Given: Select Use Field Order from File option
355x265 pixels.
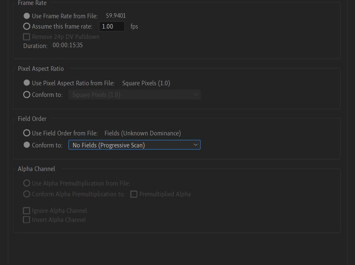Looking at the screenshot, I should click(x=27, y=133).
